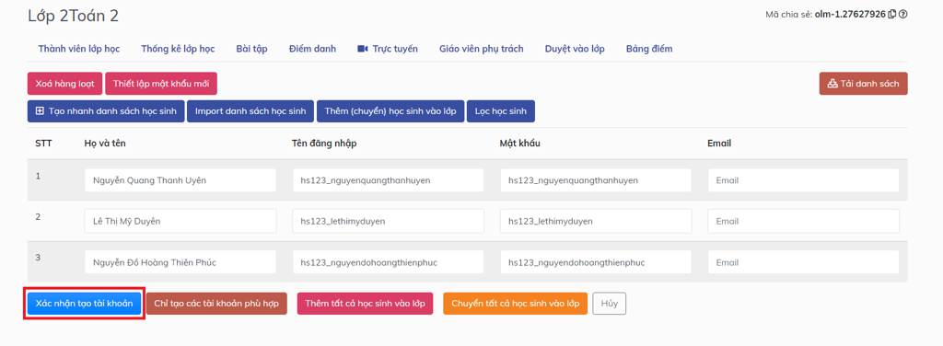
Task: Click the Email column header
Action: [x=719, y=144]
